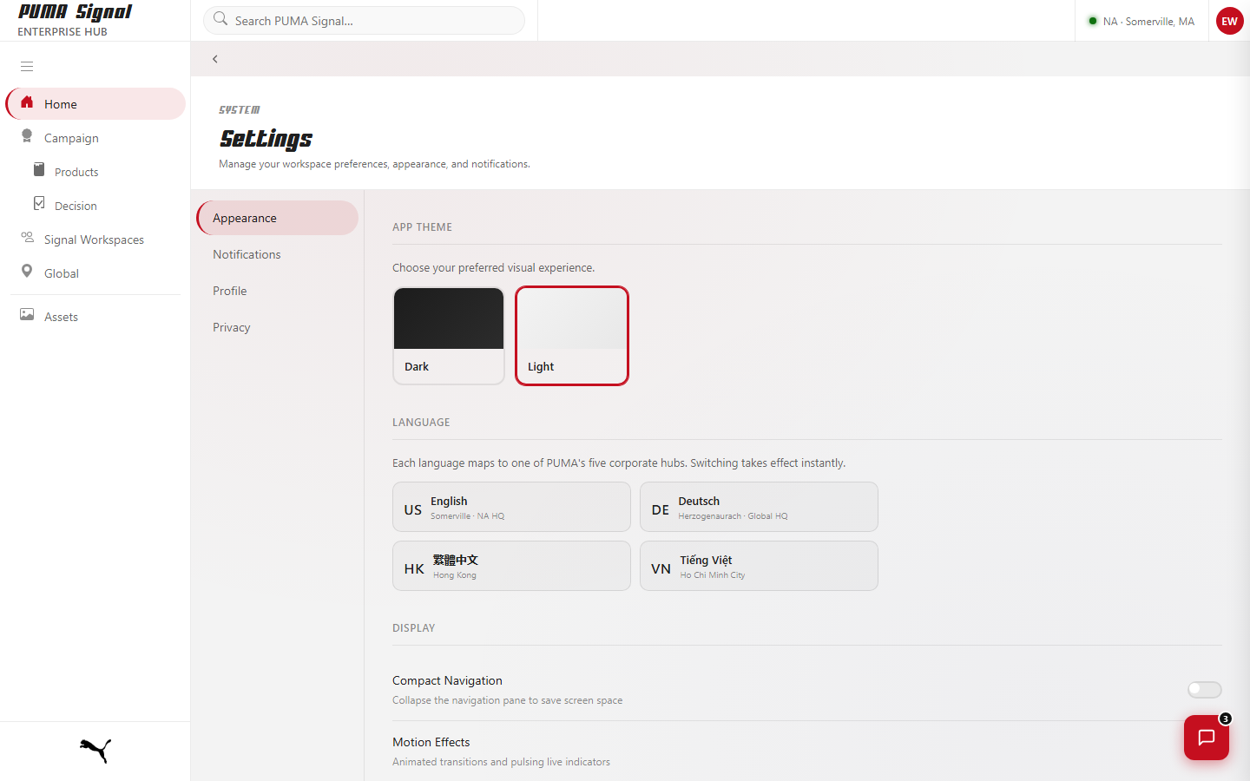
Task: Select English Somerville NA HQ language
Action: coord(511,507)
